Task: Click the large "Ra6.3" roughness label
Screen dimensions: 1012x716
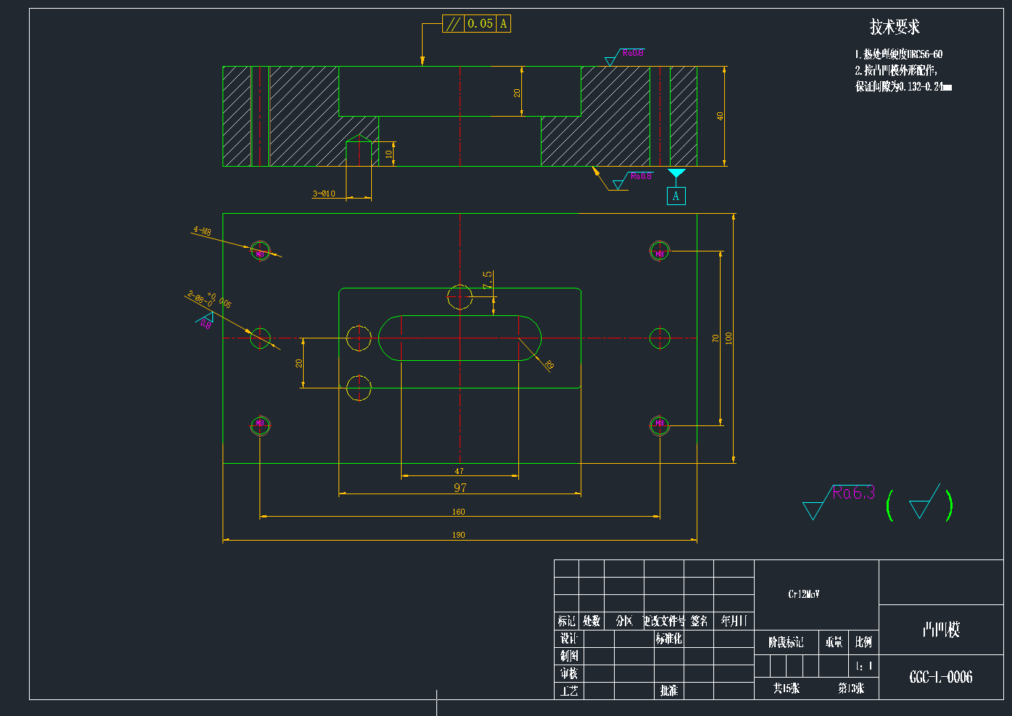Action: (853, 493)
